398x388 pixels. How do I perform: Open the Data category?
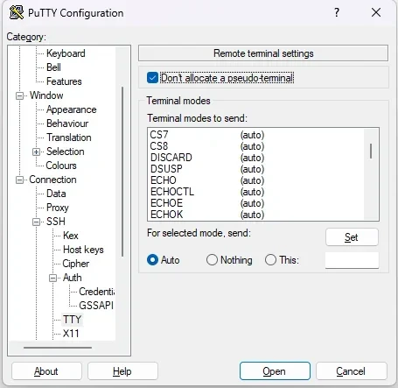[56, 194]
